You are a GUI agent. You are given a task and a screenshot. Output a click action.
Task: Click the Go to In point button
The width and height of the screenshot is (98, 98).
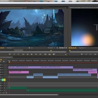(23, 54)
